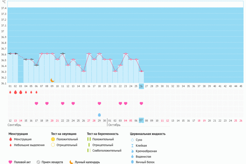Click the Лунный календарь legend icon
Image resolution: width=246 pixels, height=164 pixels.
[71, 162]
